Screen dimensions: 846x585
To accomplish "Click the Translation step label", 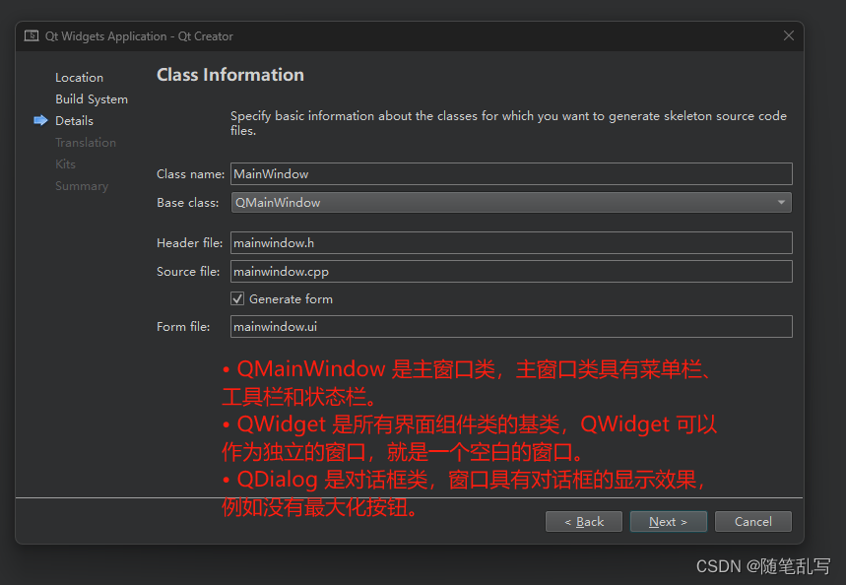I will pyautogui.click(x=86, y=143).
